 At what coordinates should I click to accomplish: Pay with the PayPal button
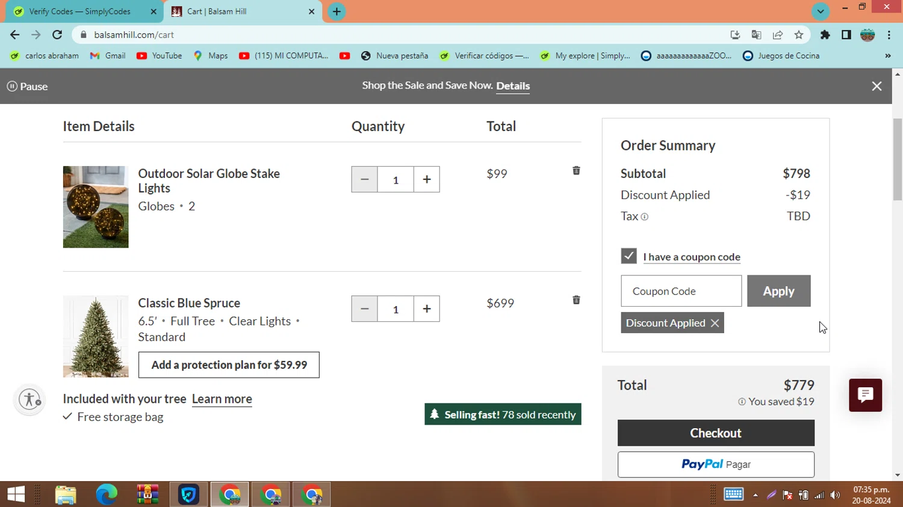point(716,464)
